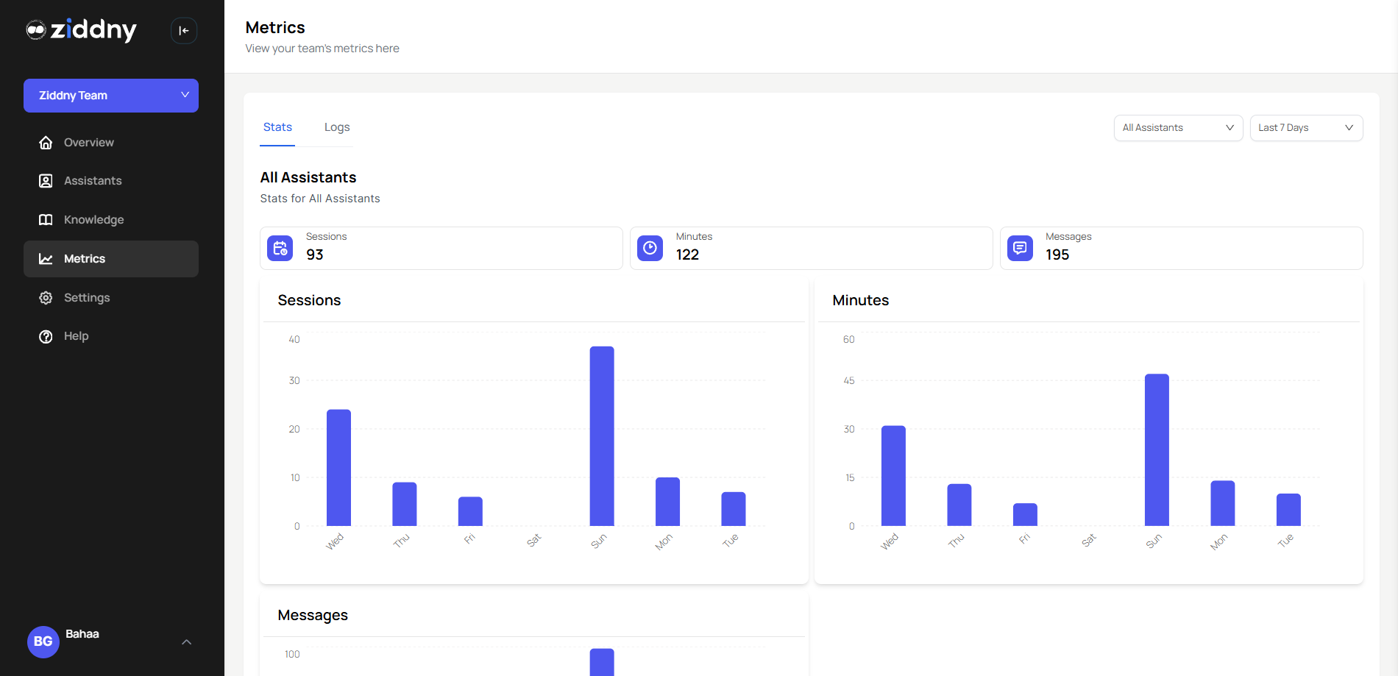
Task: Open the All Assistants dropdown
Action: coord(1177,127)
